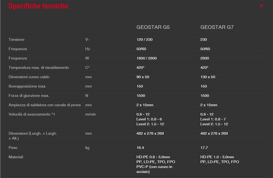Click 'HD-PE 1.0 - 3.0mm' material text
The height and width of the screenshot is (178, 273).
tap(217, 157)
